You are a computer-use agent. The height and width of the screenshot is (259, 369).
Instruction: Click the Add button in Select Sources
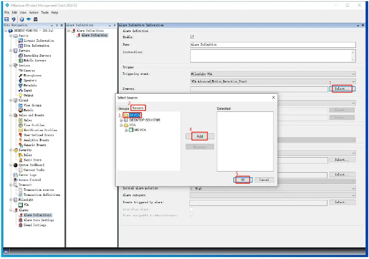(x=200, y=136)
